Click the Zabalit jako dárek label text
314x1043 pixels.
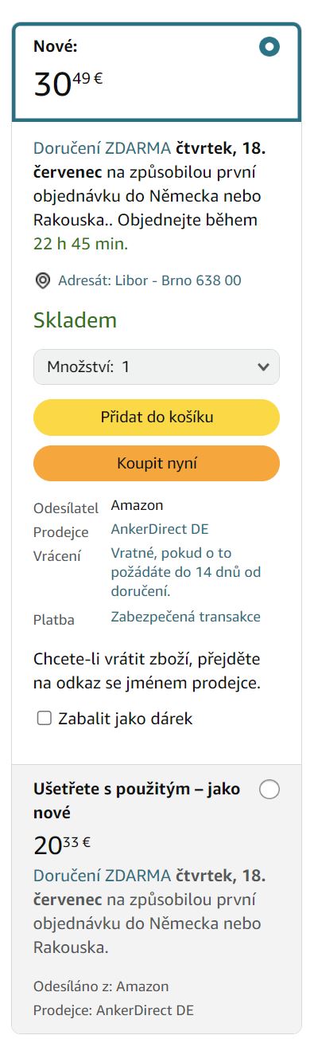(x=126, y=719)
